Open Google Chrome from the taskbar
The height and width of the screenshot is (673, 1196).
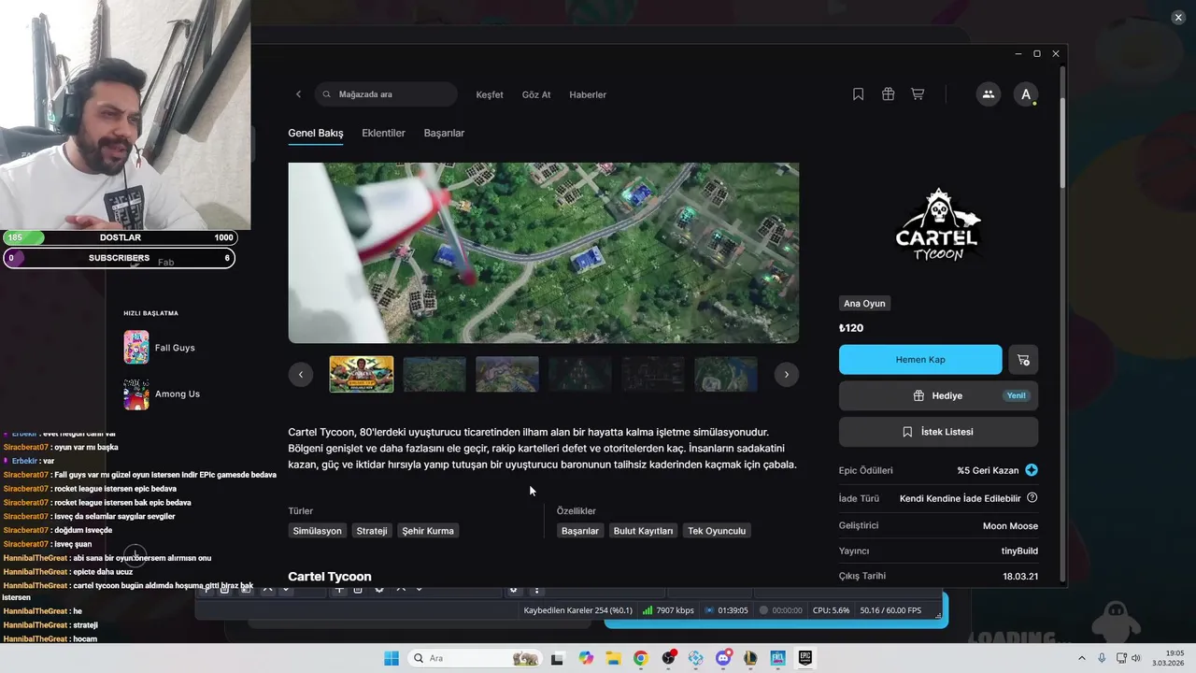[640, 658]
